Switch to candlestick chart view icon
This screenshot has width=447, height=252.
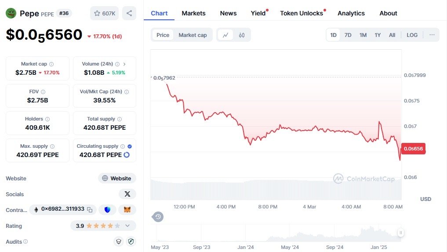242,35
